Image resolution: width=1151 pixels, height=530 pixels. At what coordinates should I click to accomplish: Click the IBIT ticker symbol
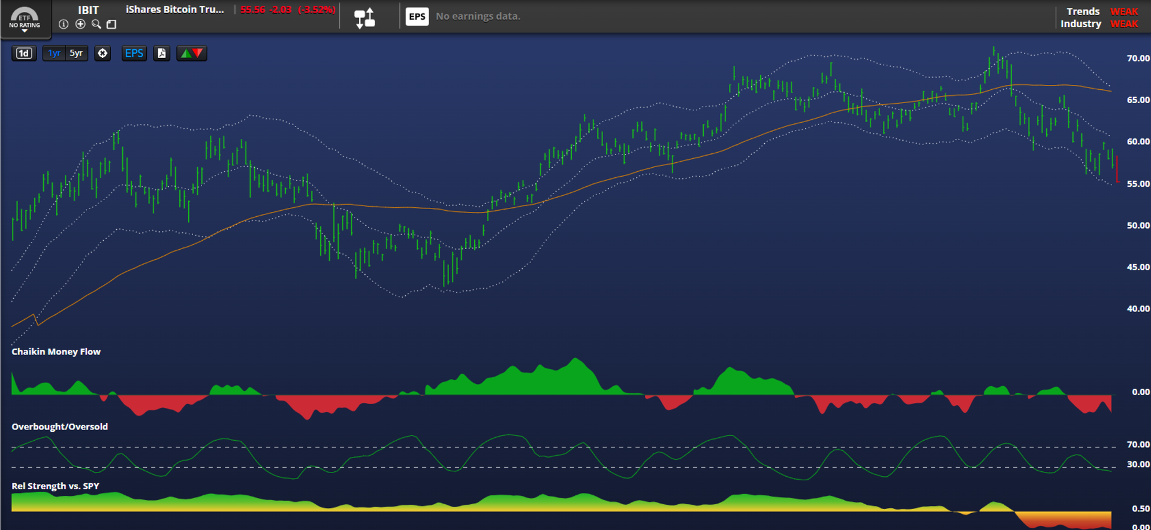(x=88, y=10)
